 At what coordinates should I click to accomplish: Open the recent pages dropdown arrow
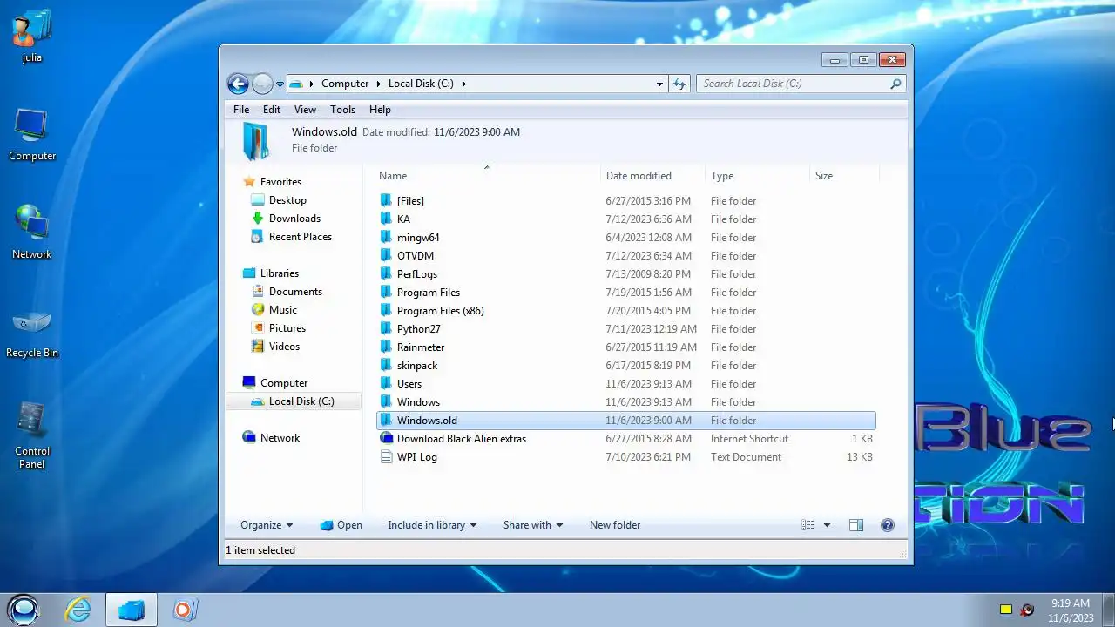pyautogui.click(x=280, y=84)
